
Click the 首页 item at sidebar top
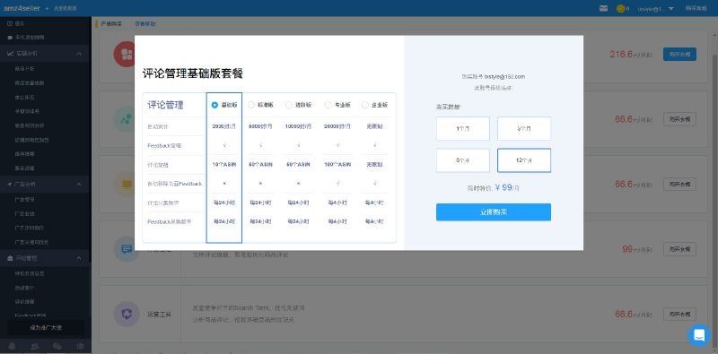(x=16, y=23)
